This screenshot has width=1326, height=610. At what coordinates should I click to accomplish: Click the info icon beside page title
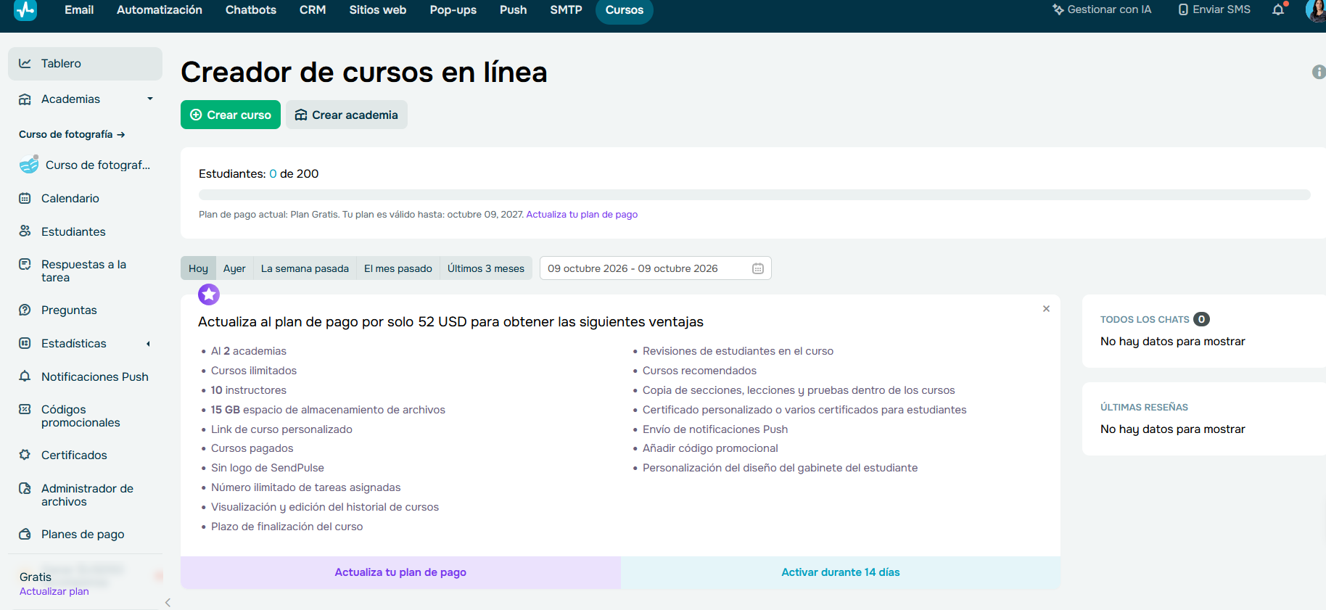1319,72
